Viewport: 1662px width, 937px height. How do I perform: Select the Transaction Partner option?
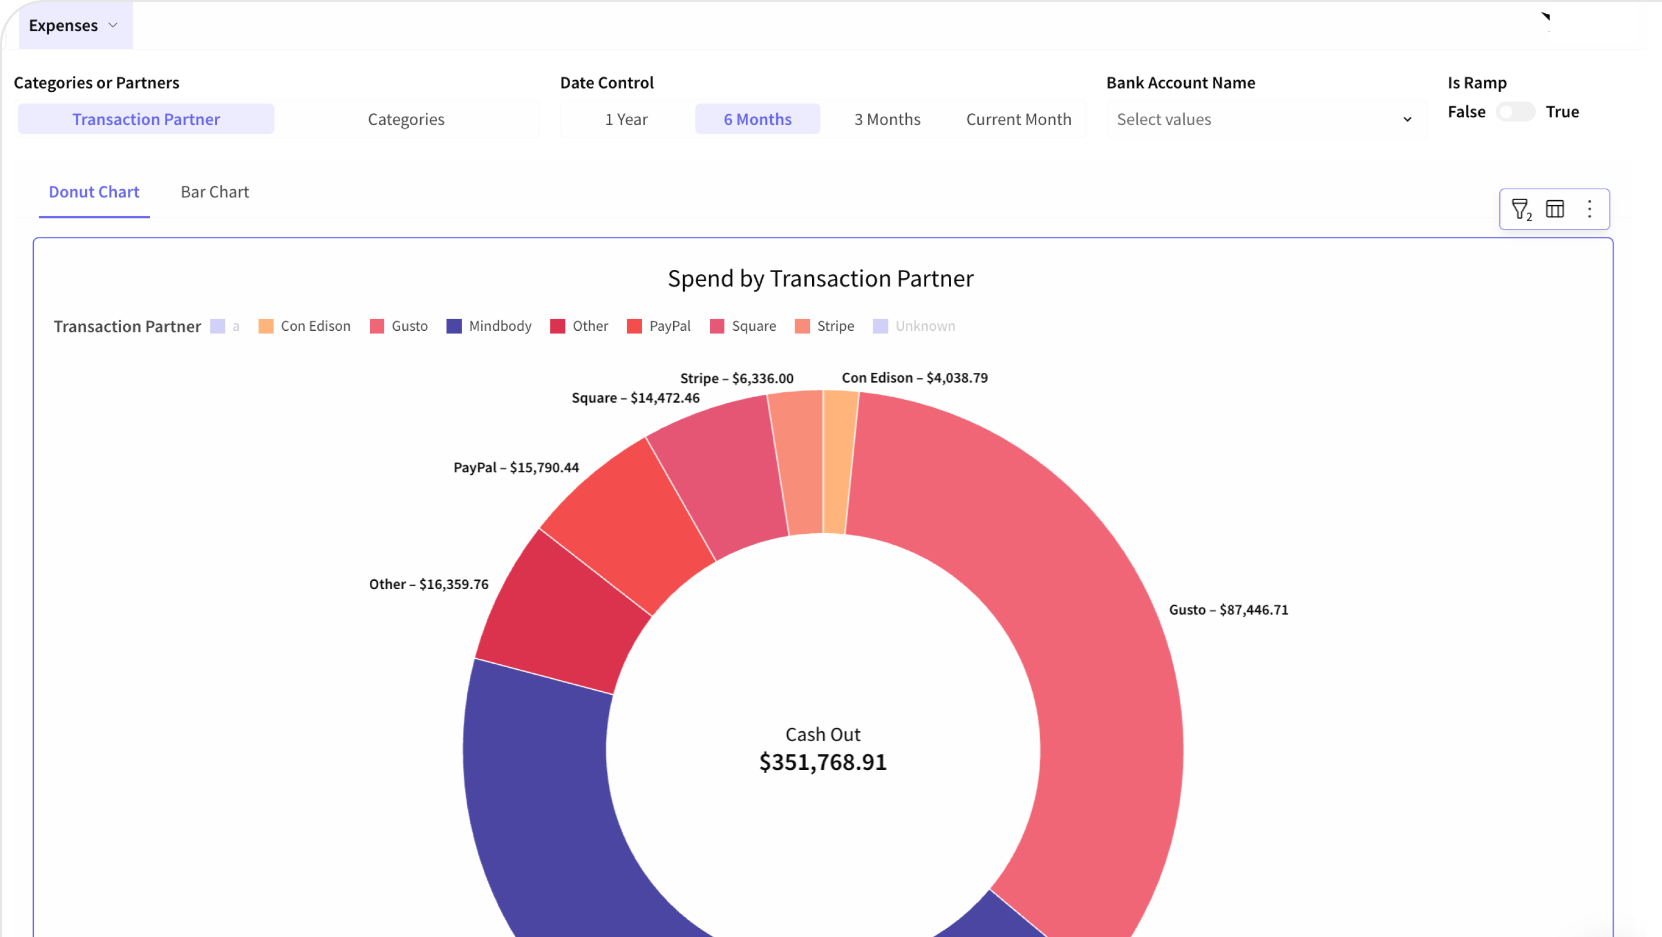146,119
